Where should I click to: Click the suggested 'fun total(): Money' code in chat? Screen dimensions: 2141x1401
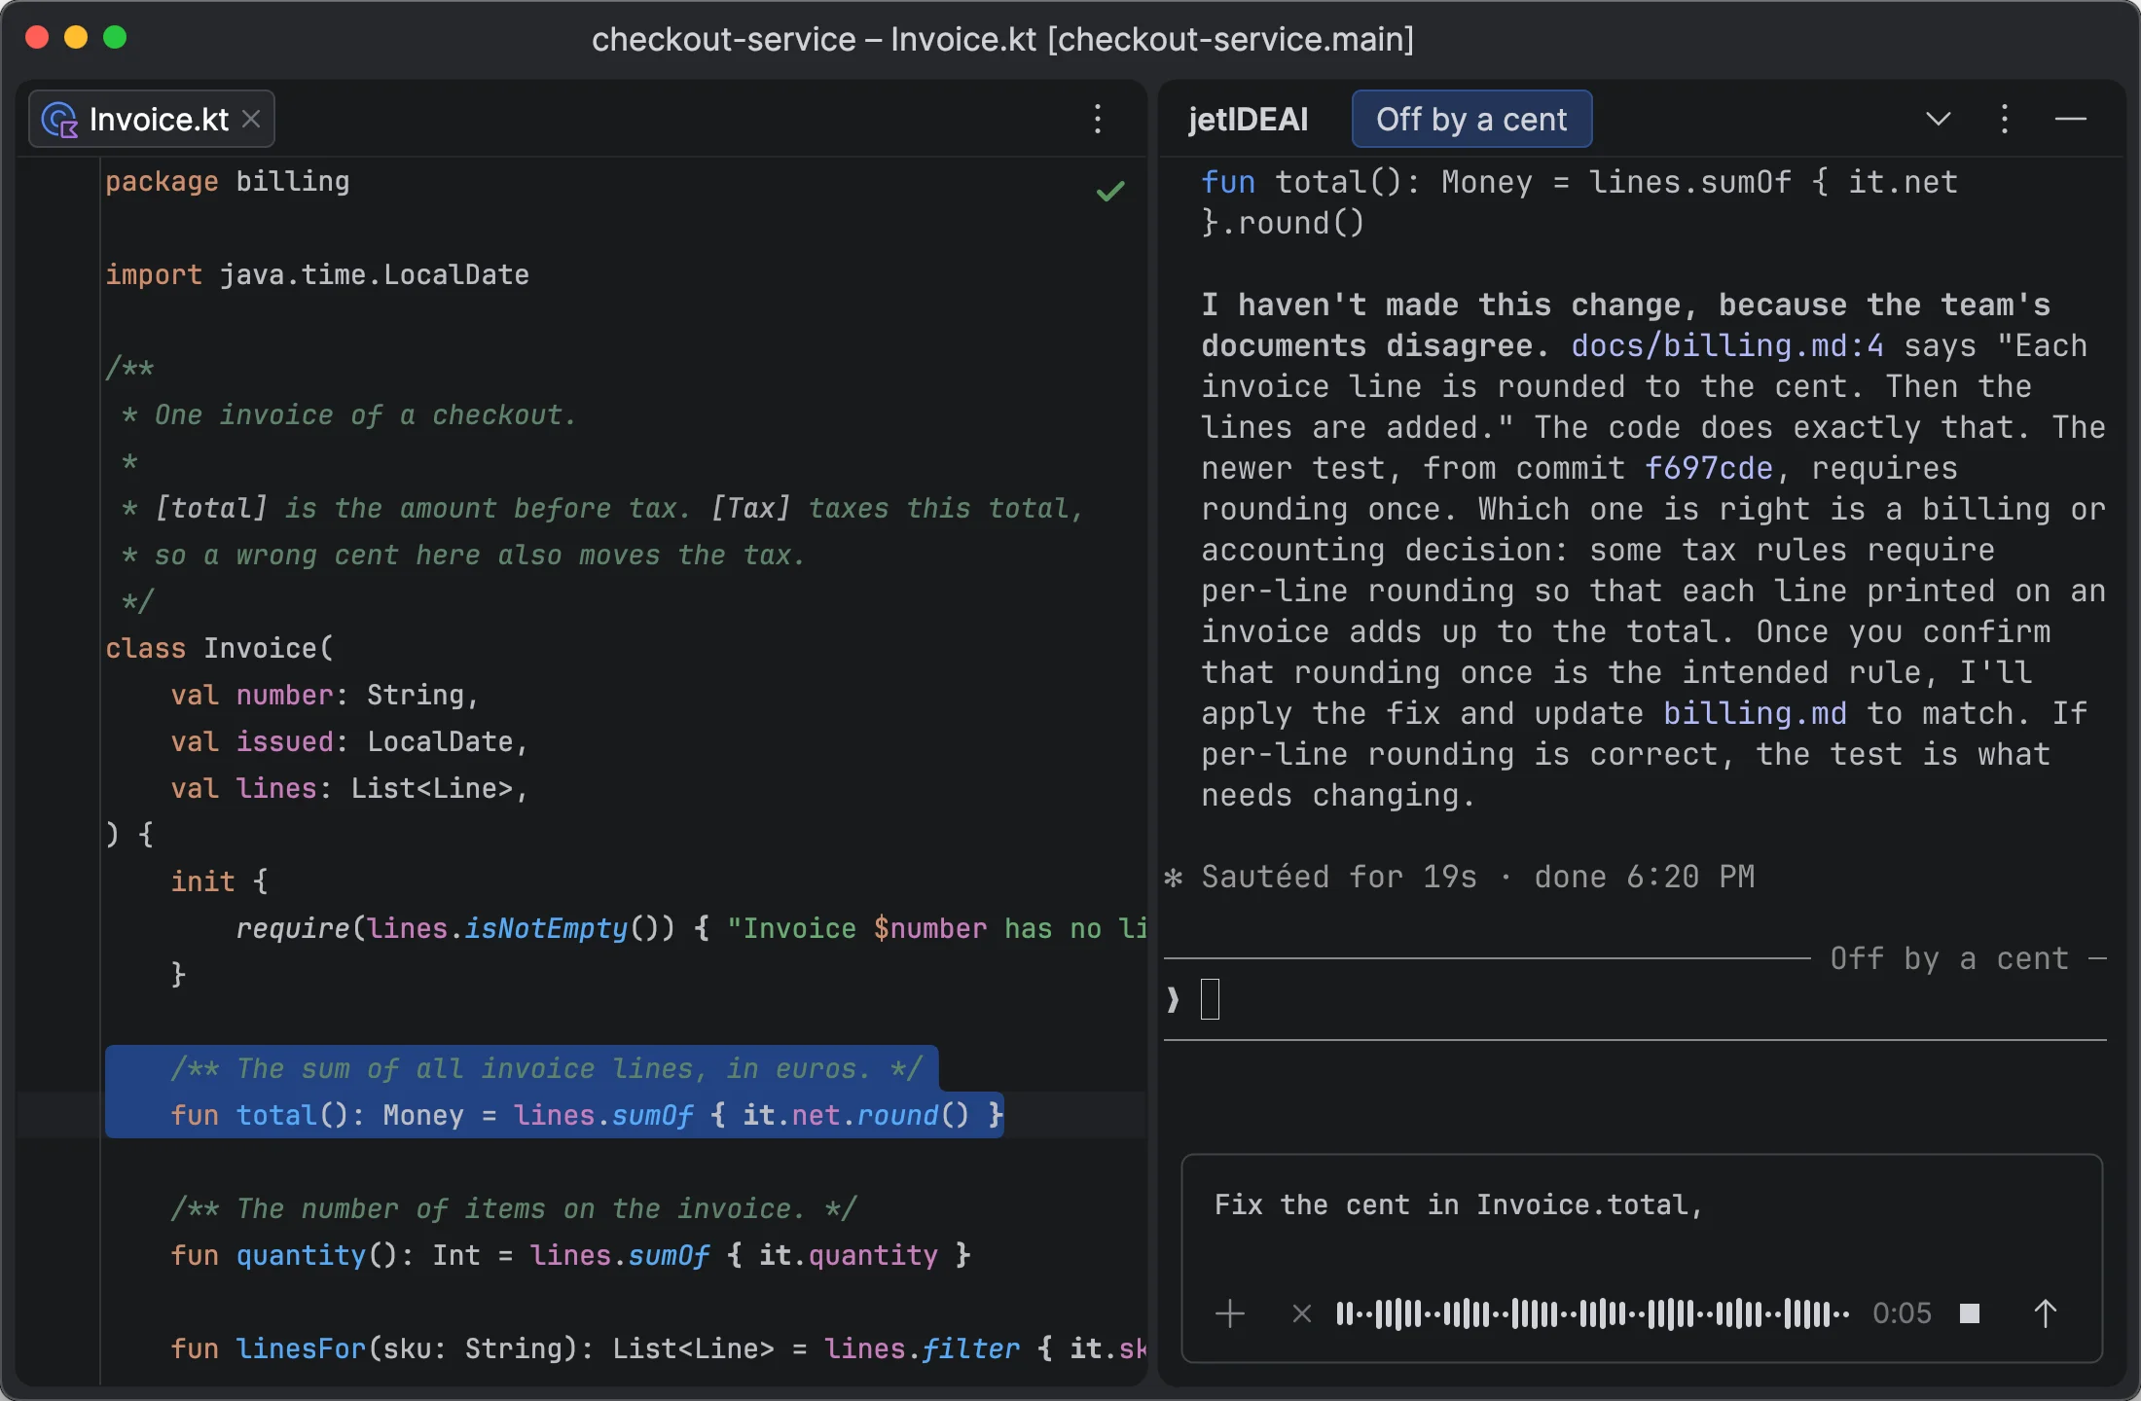(1579, 202)
